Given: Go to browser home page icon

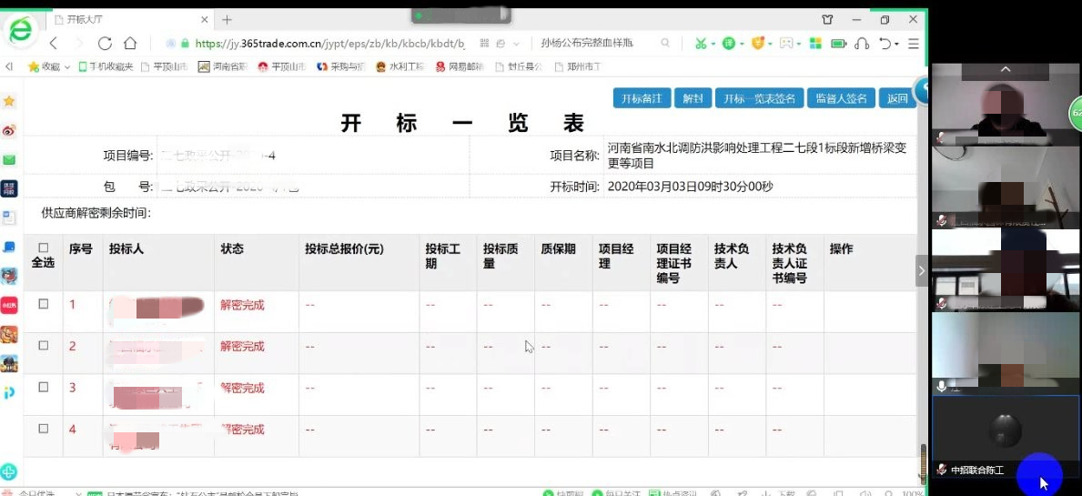Looking at the screenshot, I should (130, 43).
